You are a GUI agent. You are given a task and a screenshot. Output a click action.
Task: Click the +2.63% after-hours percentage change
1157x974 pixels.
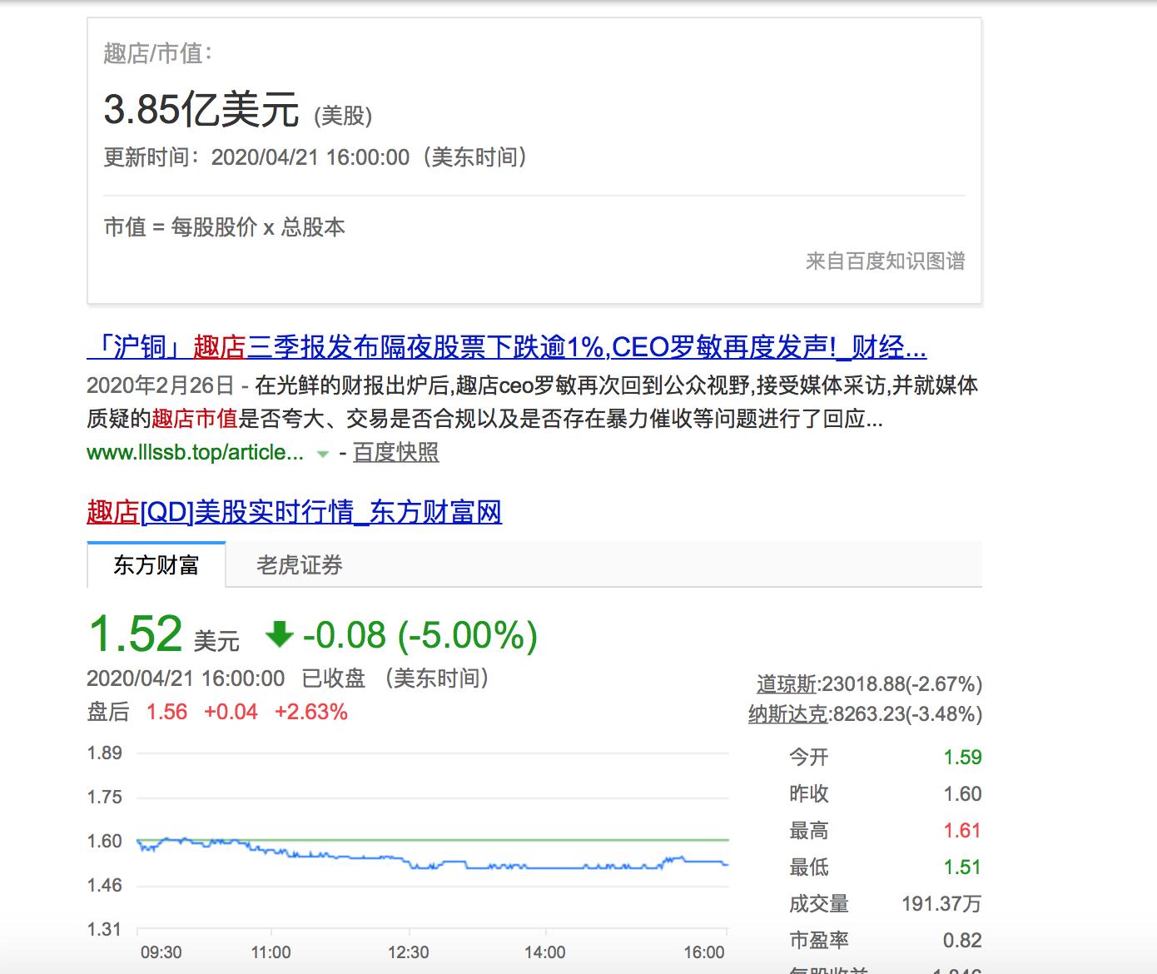[311, 712]
